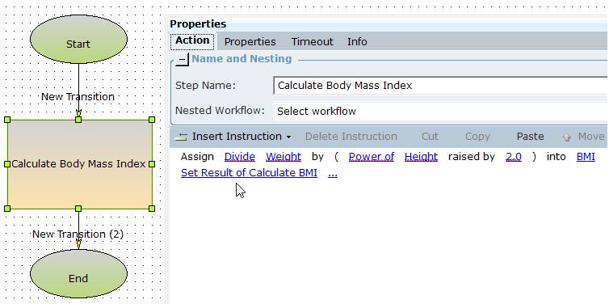Collapse the Name and Nesting section
Viewport: 609px width, 304px height.
pos(182,59)
